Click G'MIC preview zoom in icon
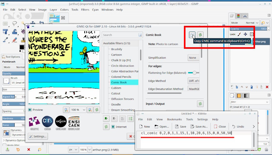The height and width of the screenshot is (155, 272). pyautogui.click(x=90, y=110)
